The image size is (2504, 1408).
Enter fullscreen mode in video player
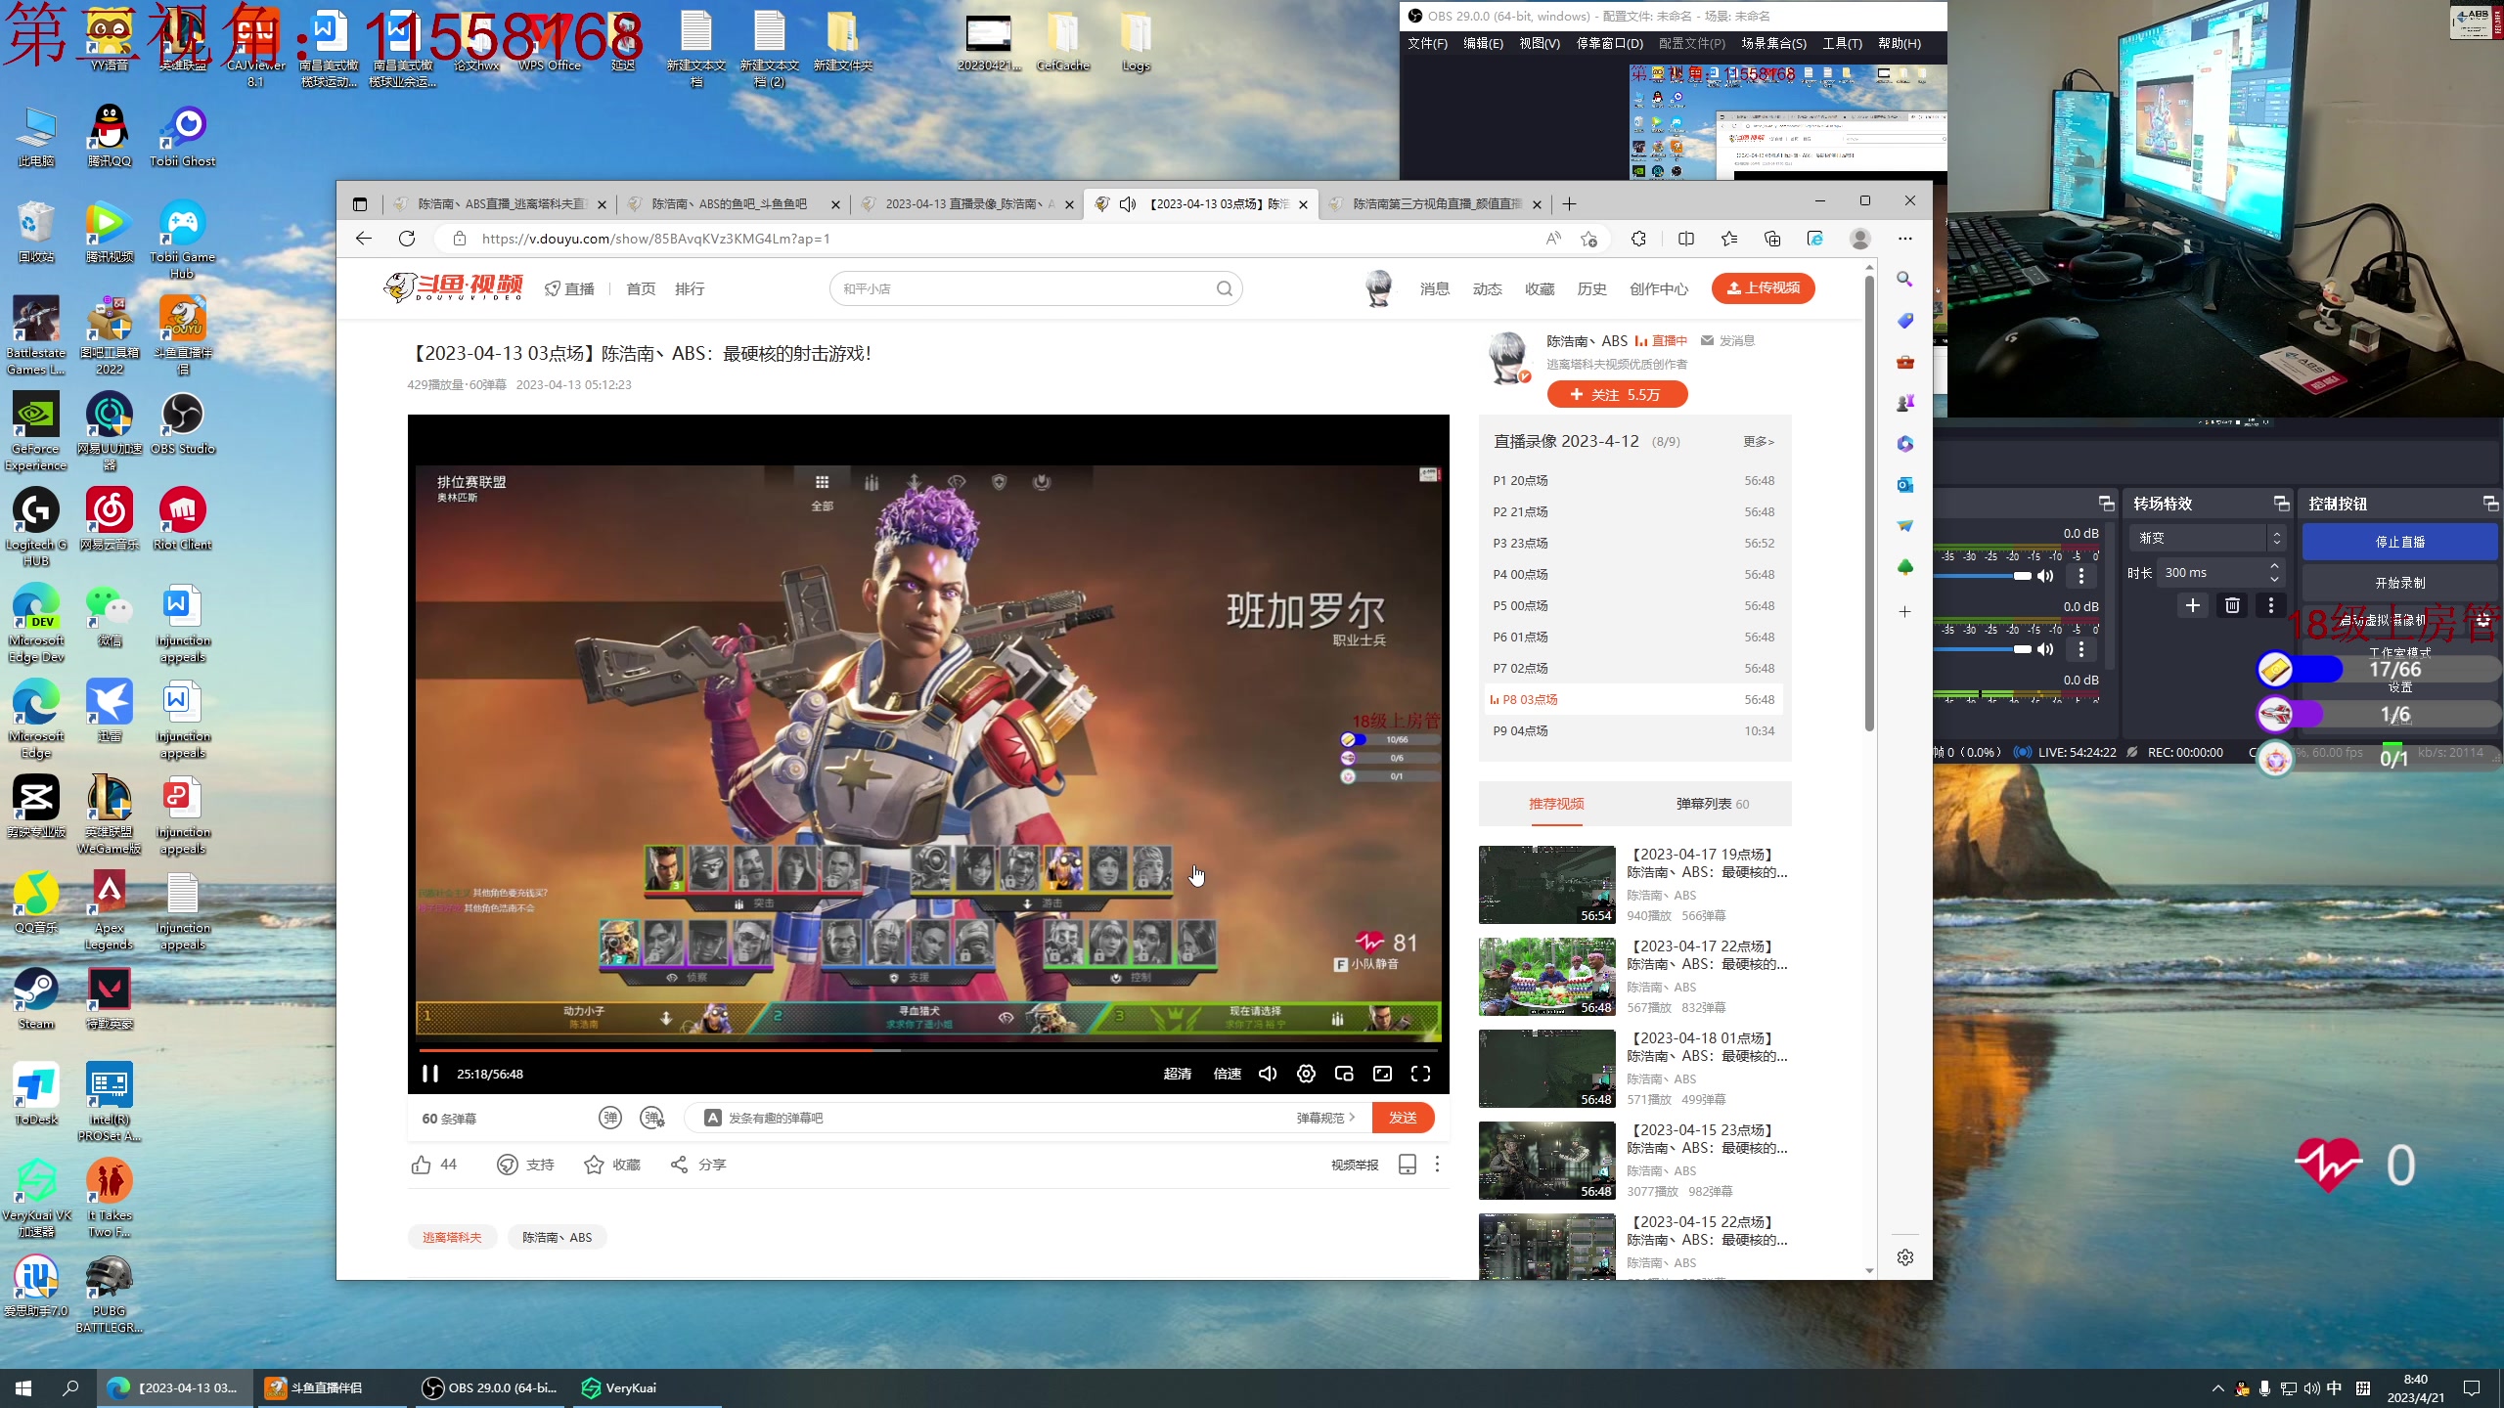[x=1420, y=1074]
